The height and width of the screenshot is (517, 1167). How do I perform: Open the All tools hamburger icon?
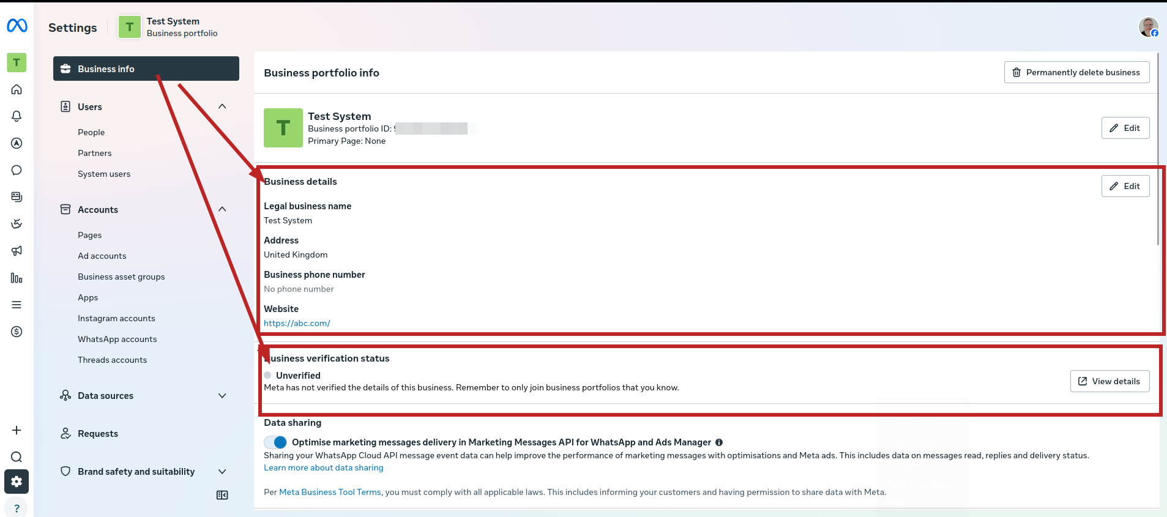point(17,305)
